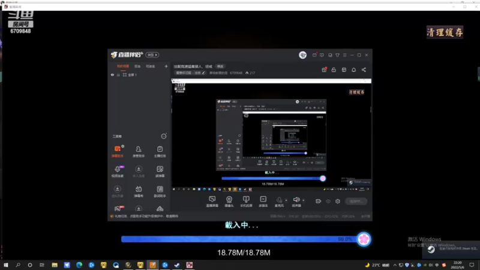Open the 视频连麦 video co-stream tool
The height and width of the screenshot is (270, 480).
(x=118, y=172)
